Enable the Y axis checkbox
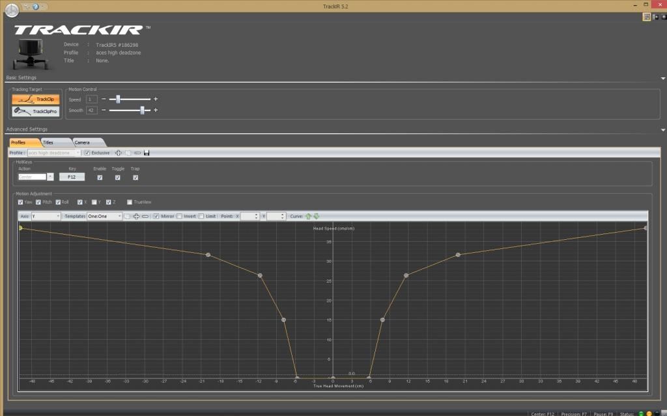 point(94,202)
